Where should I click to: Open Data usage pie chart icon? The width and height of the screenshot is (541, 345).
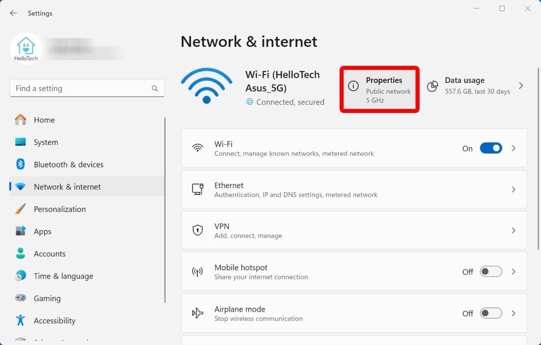432,86
